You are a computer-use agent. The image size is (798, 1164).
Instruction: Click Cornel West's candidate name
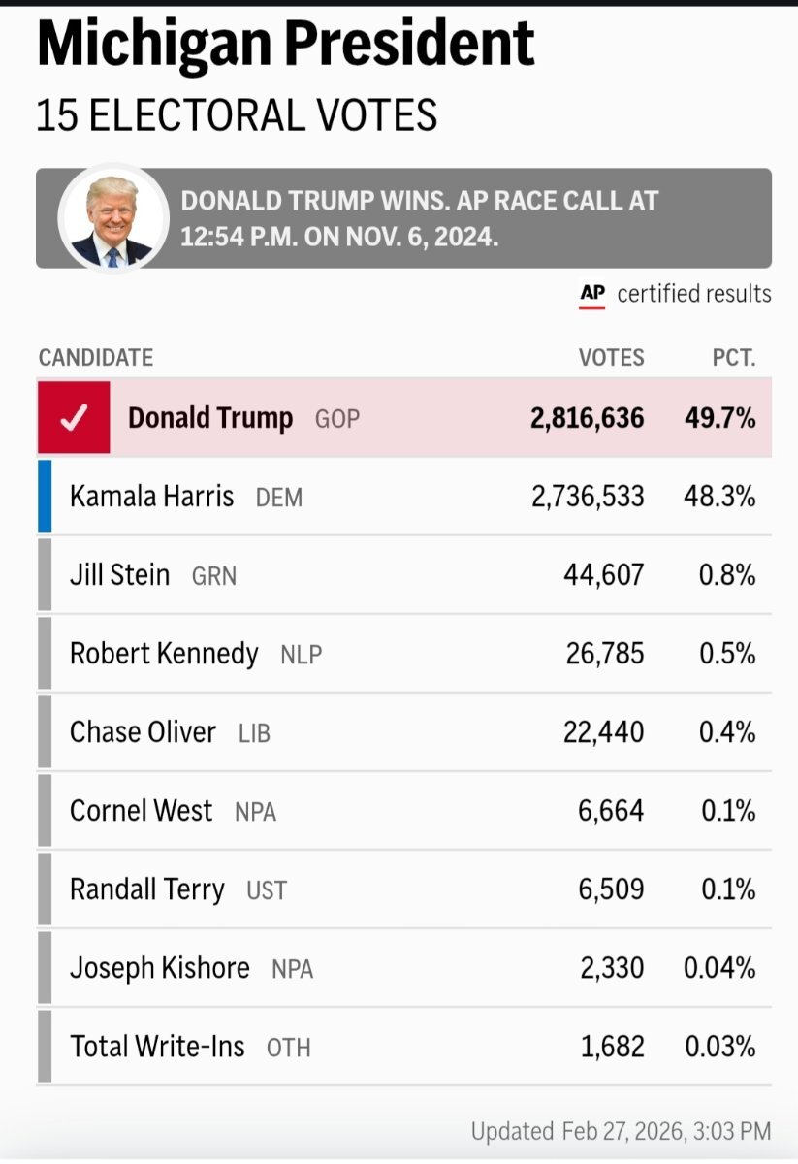point(141,811)
